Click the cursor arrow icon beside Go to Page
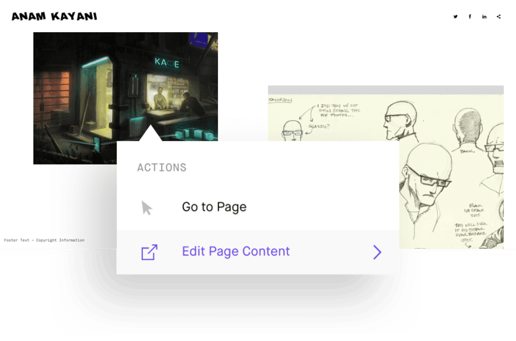516x341 pixels. click(147, 207)
